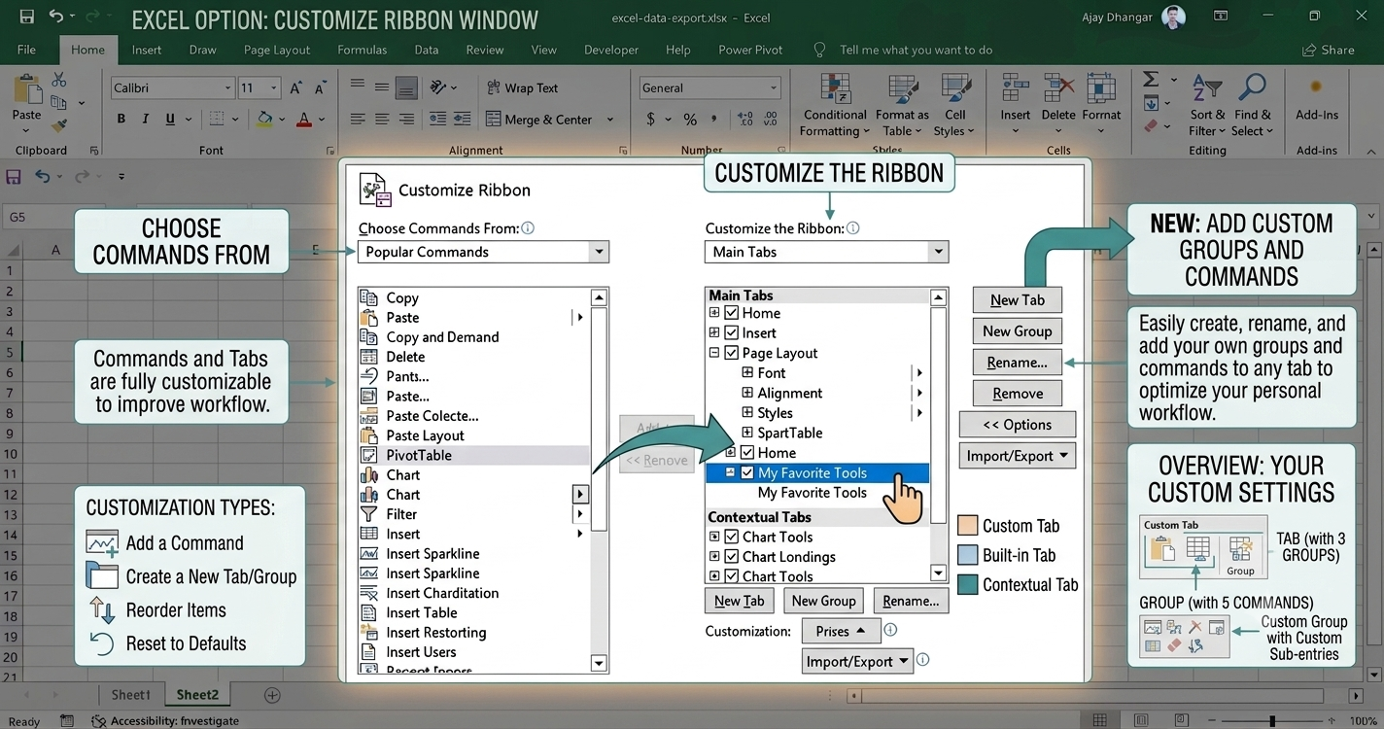Click the Fill Color paint bucket swatch
Screen dimensions: 1384x729
(x=264, y=120)
